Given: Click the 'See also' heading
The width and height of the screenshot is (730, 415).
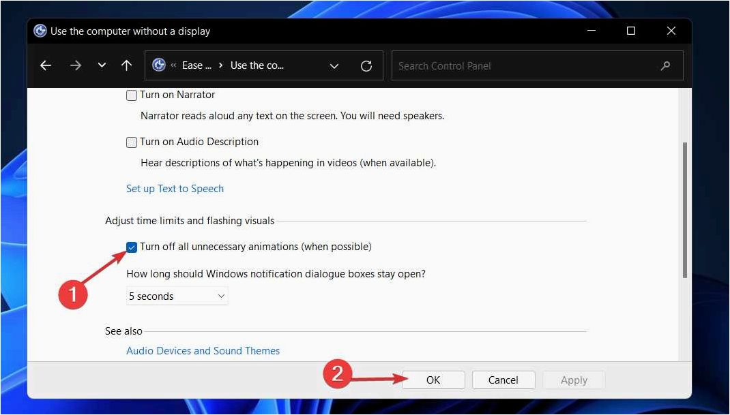Looking at the screenshot, I should pyautogui.click(x=123, y=331).
